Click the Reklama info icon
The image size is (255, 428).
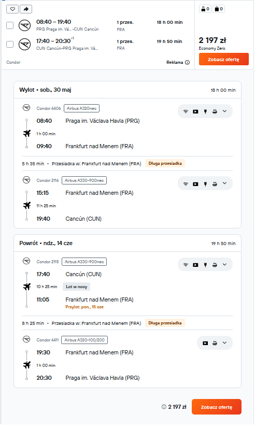point(187,63)
